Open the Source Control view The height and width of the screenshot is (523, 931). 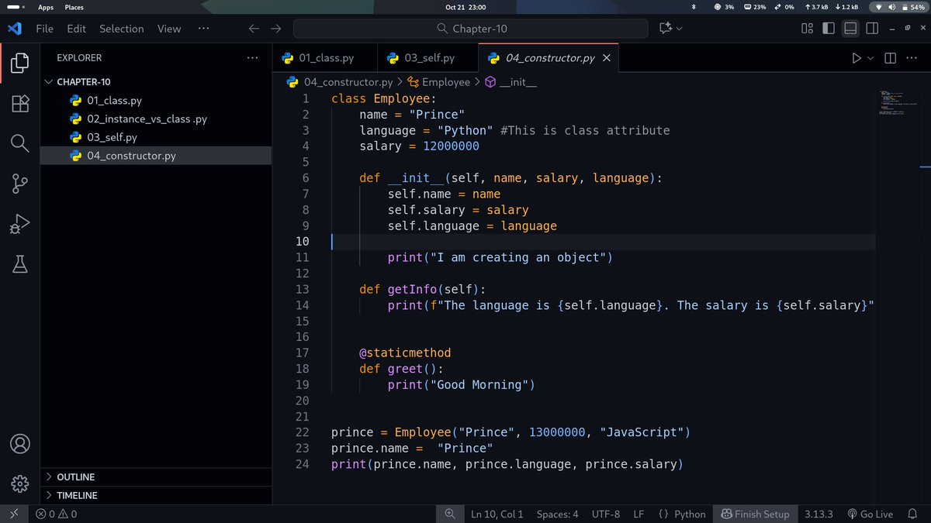pyautogui.click(x=20, y=184)
